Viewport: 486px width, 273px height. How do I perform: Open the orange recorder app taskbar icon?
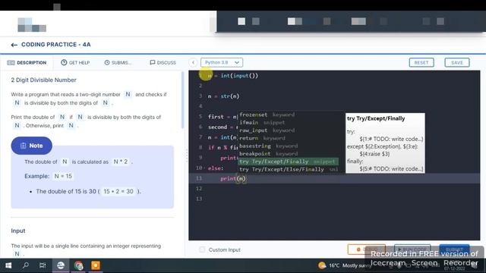[96, 265]
